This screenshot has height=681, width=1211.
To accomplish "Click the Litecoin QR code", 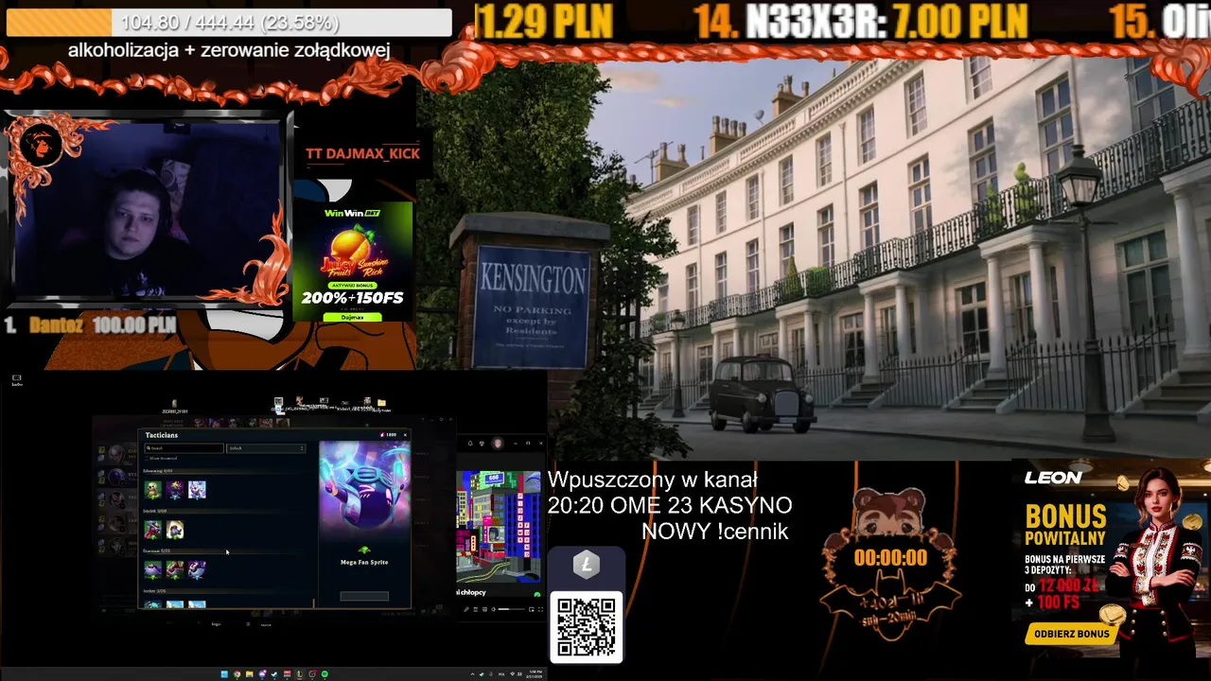I will [x=586, y=626].
